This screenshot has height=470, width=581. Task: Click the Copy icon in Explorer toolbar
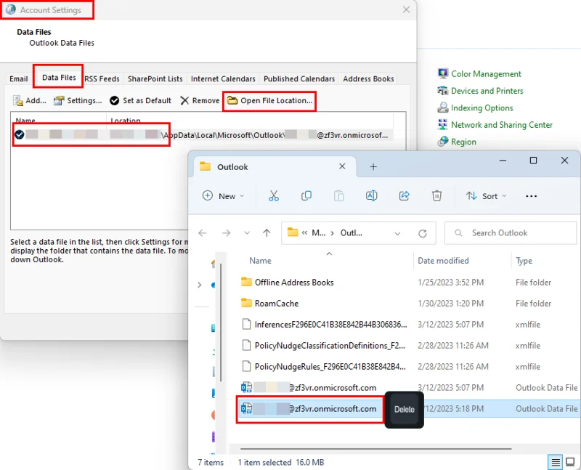306,195
